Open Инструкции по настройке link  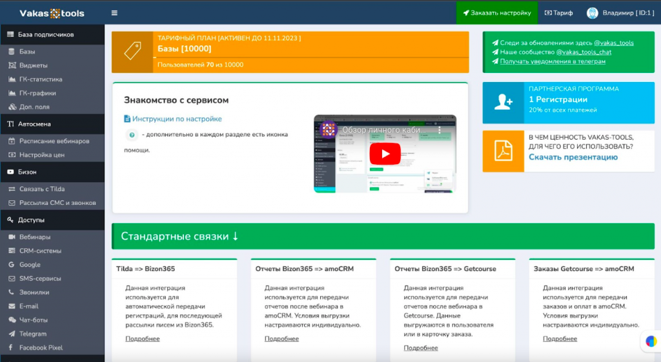[x=173, y=119]
